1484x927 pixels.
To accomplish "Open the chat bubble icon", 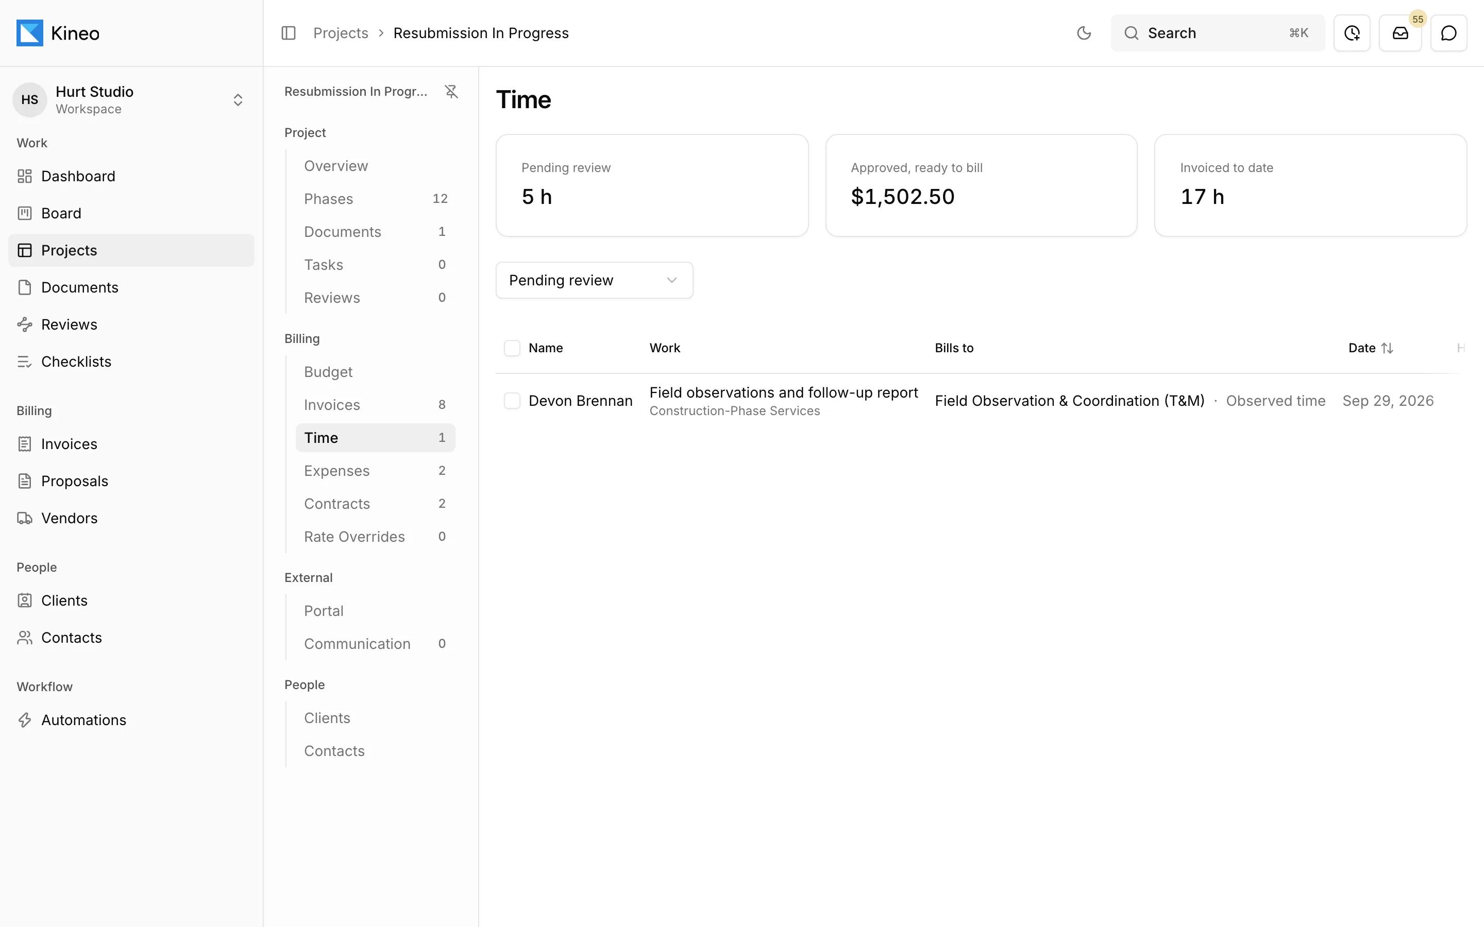I will [x=1448, y=33].
